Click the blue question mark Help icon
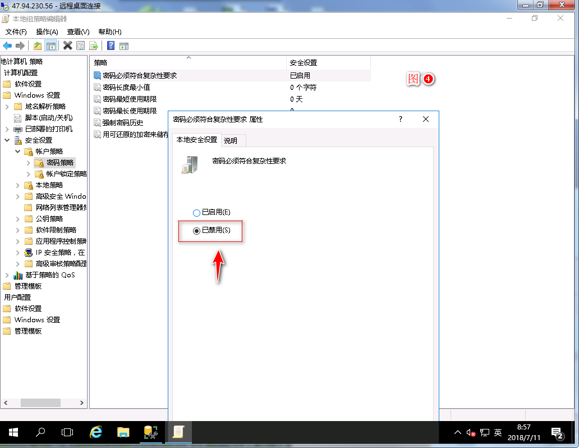 111,46
